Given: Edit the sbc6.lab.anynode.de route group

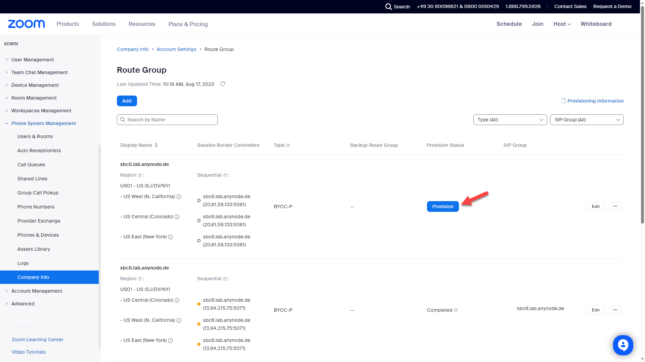Looking at the screenshot, I should pyautogui.click(x=596, y=206).
